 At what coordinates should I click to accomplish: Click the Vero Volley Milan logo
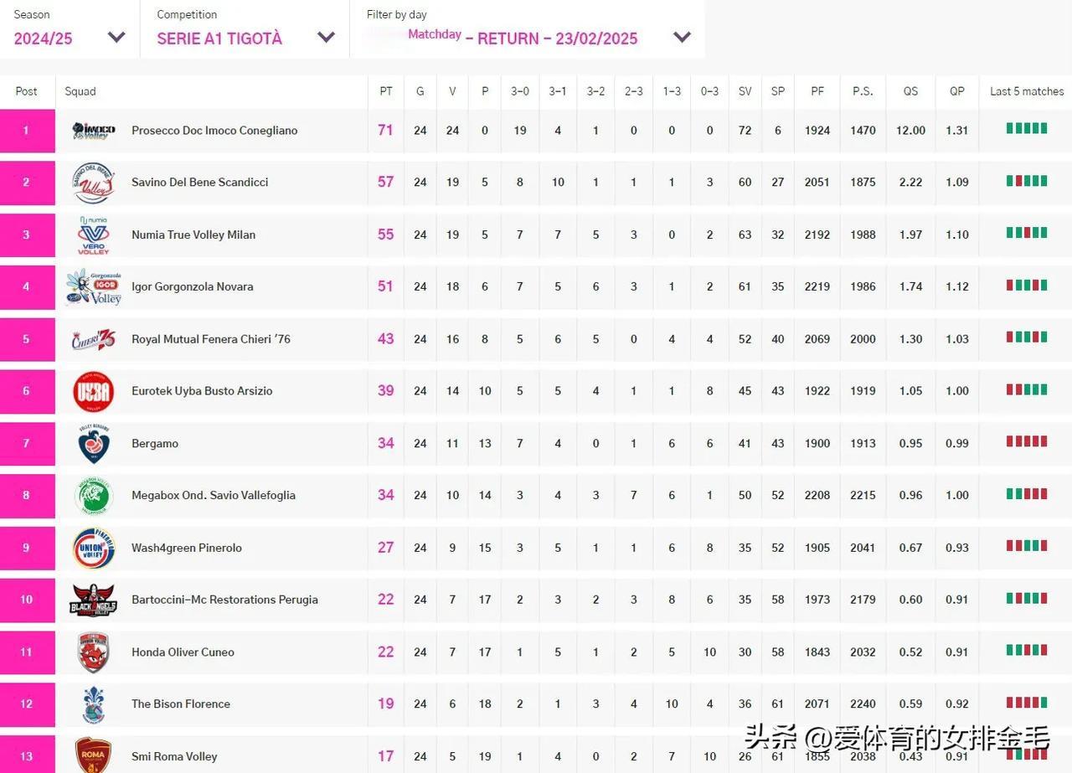pos(93,234)
